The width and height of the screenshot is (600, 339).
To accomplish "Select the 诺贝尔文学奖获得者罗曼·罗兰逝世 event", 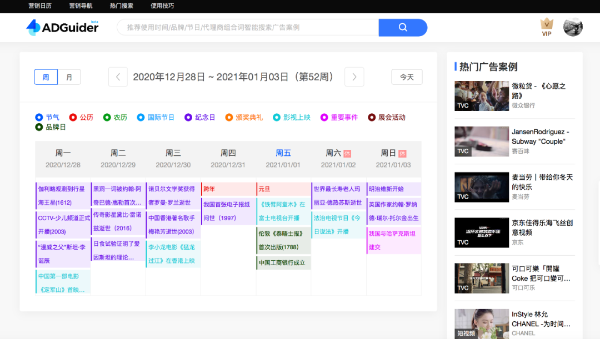I will click(x=173, y=196).
